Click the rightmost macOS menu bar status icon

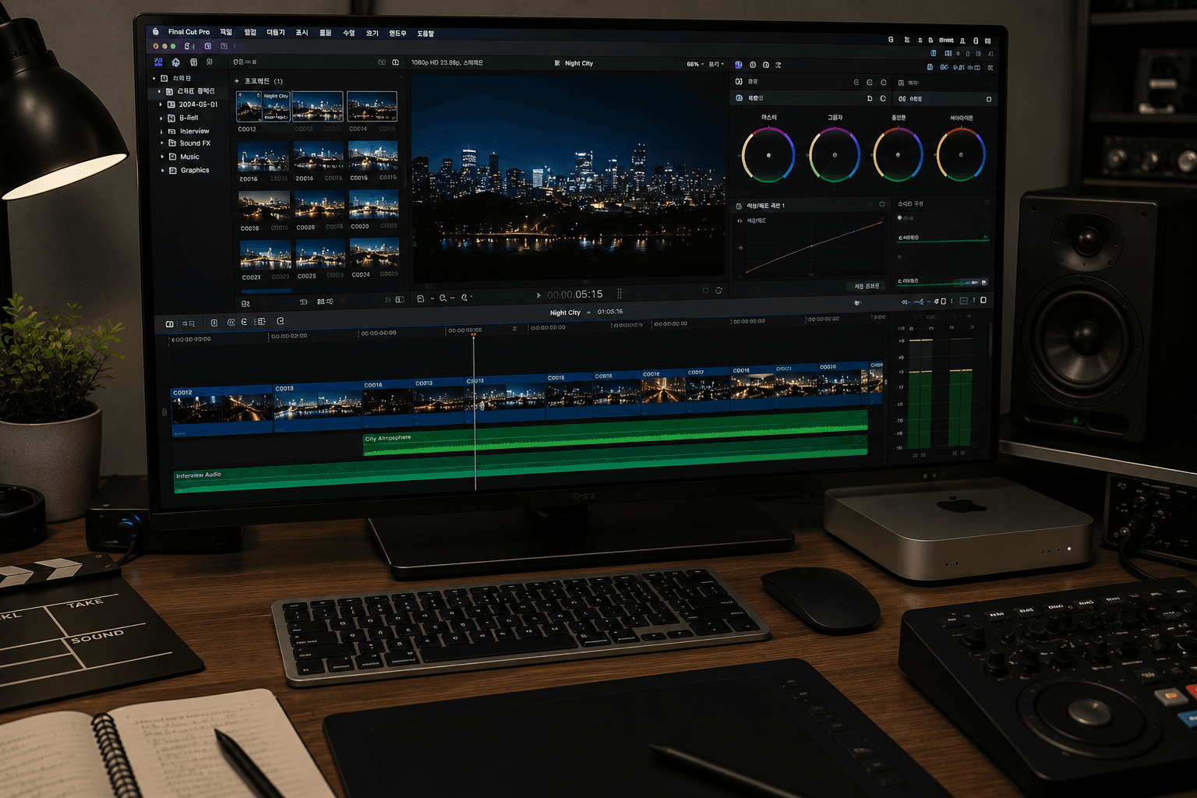[x=988, y=41]
